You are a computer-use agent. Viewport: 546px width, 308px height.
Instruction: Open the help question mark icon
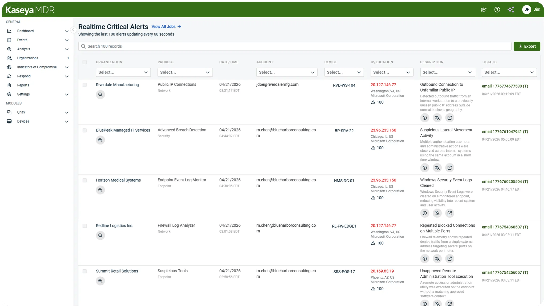497,10
